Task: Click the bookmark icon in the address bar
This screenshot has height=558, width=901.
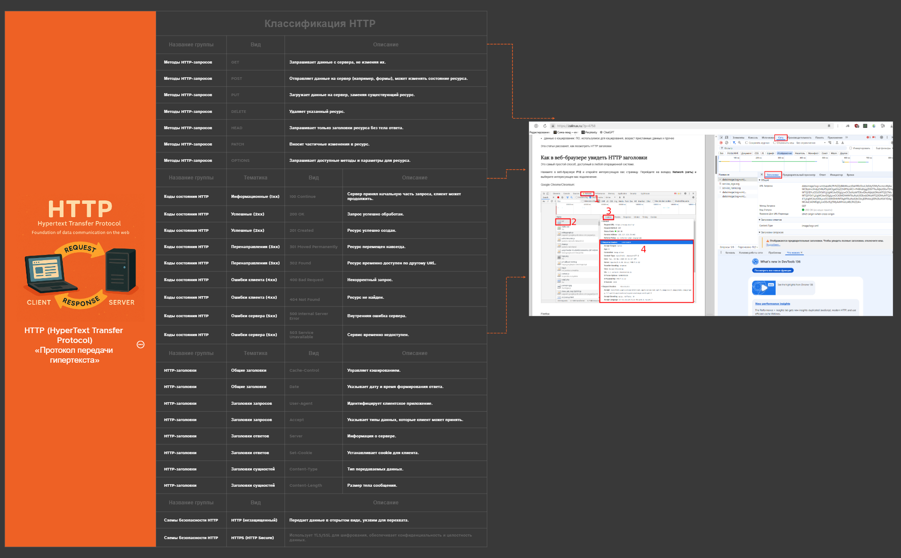Action: pyautogui.click(x=829, y=126)
